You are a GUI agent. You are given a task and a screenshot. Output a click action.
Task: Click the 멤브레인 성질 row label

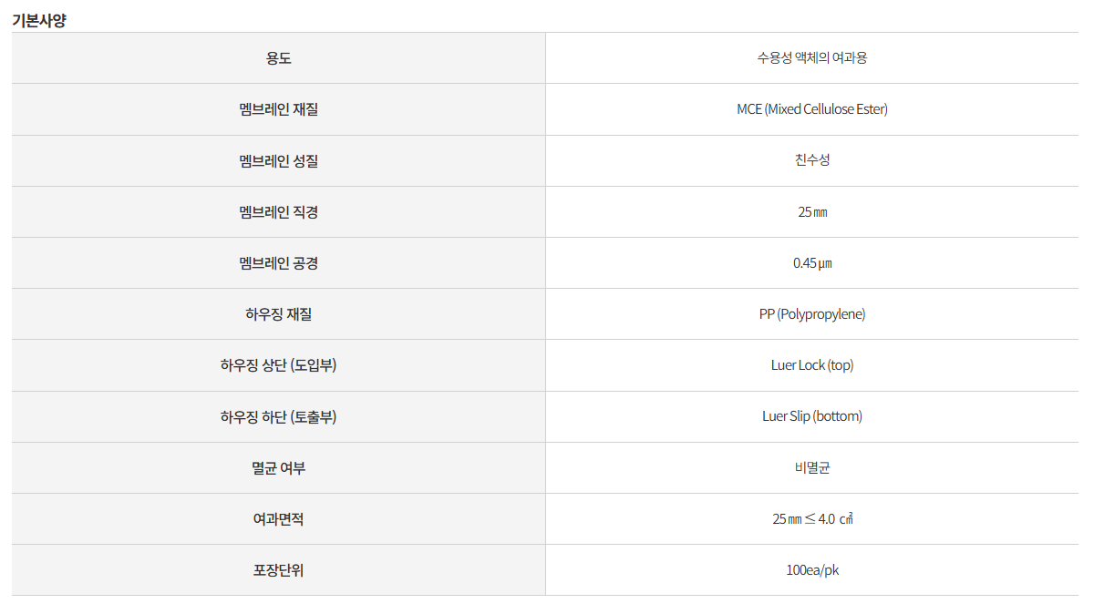tap(279, 161)
